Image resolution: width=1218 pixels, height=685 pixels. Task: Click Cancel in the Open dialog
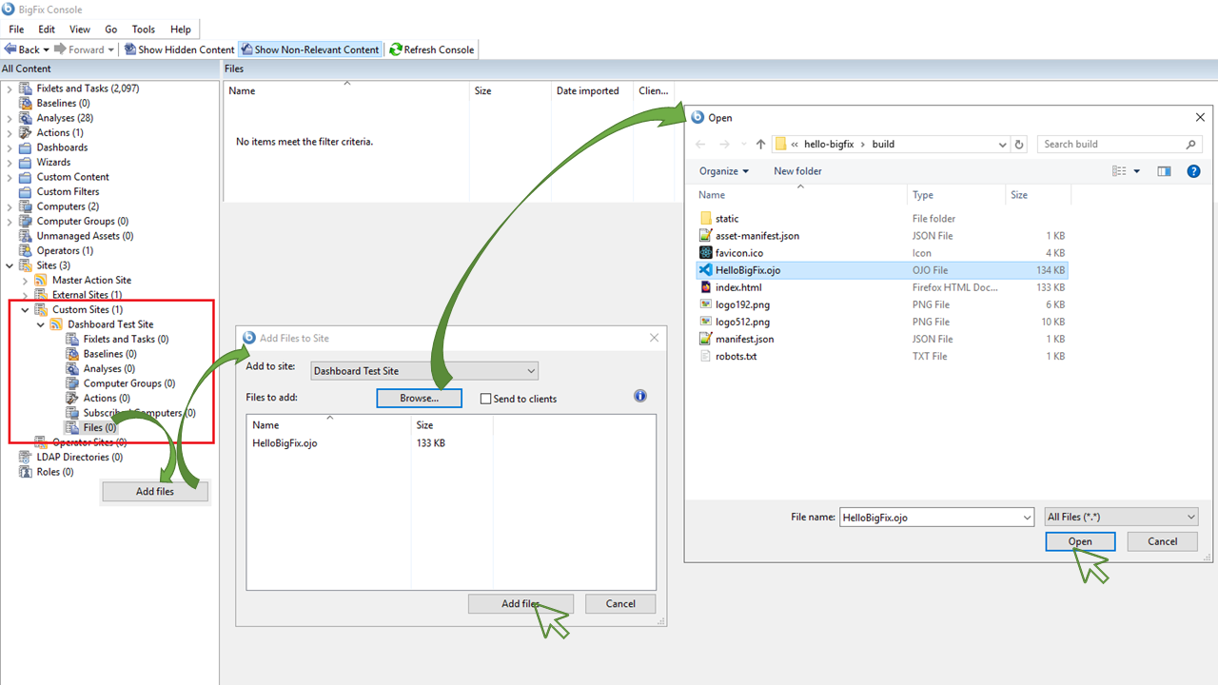[1162, 541]
